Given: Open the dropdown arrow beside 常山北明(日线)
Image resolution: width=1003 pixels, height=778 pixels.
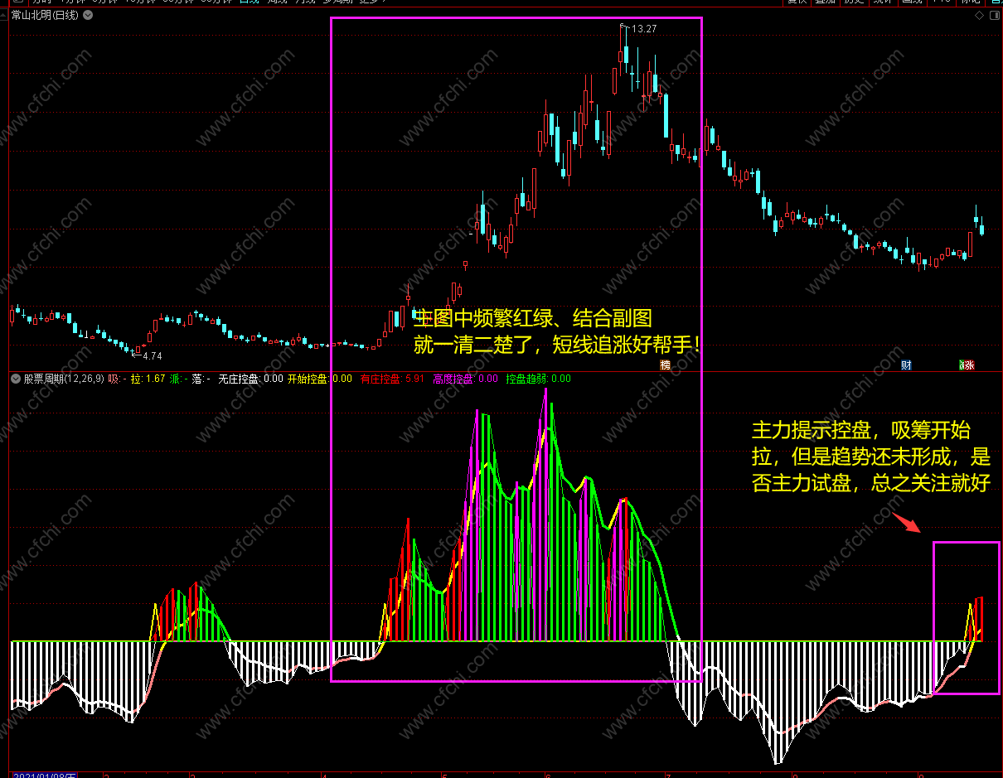Looking at the screenshot, I should tap(89, 15).
